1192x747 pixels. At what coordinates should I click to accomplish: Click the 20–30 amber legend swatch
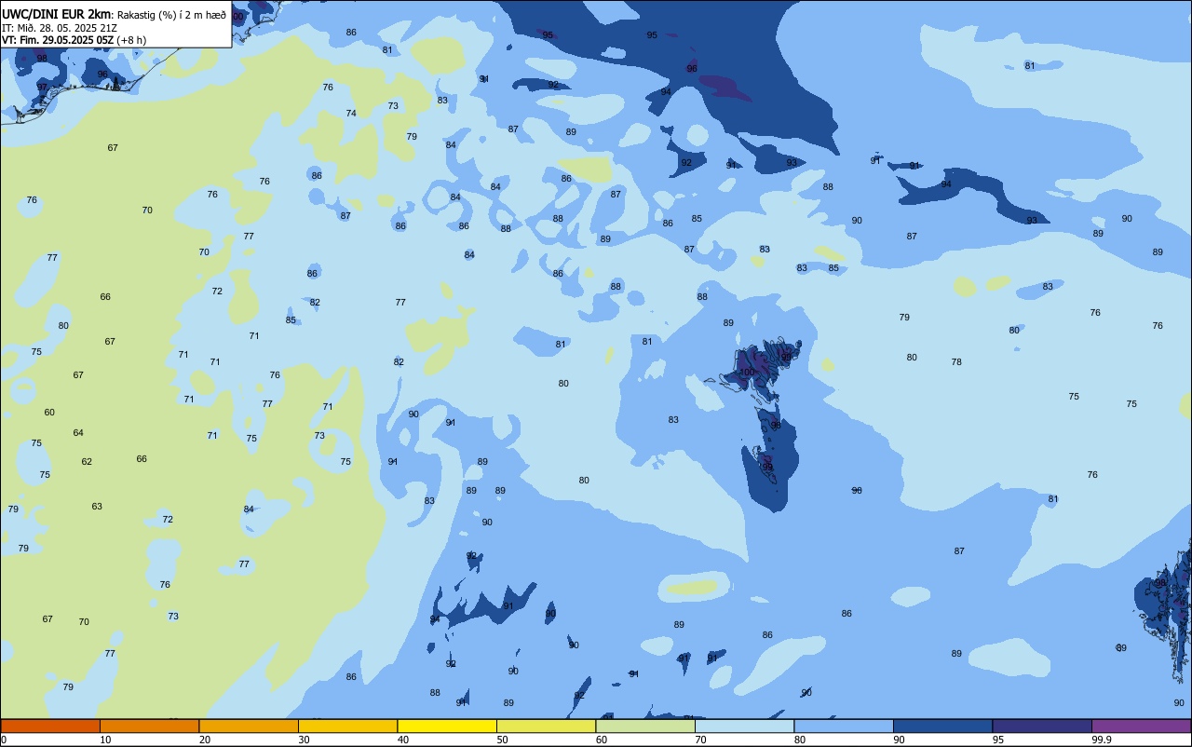(x=249, y=726)
